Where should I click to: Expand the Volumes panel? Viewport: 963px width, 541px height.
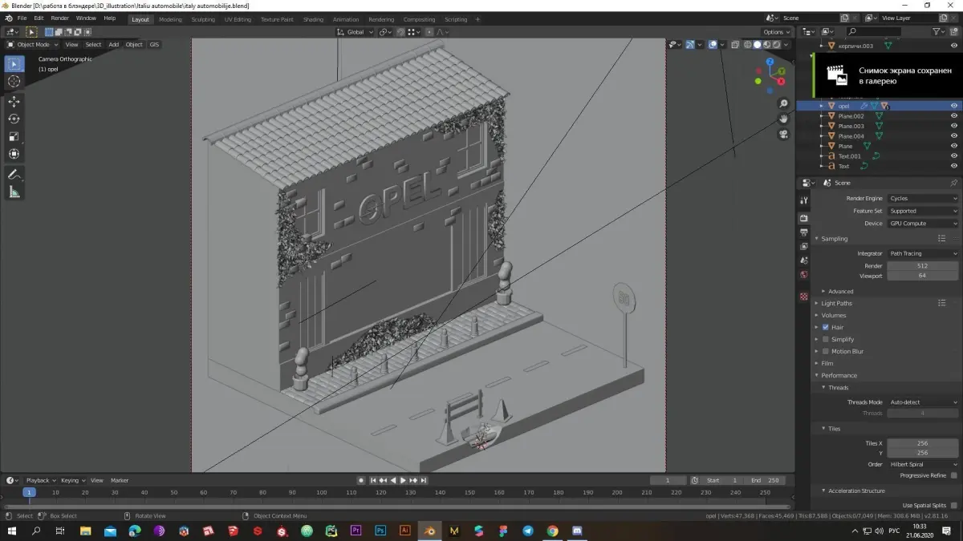click(x=833, y=315)
